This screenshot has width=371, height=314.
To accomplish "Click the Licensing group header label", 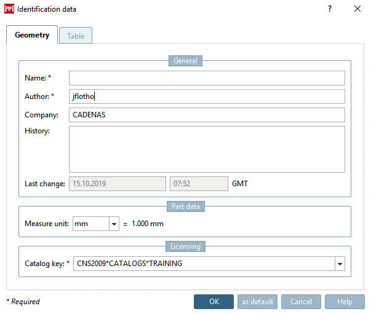I will 186,246.
